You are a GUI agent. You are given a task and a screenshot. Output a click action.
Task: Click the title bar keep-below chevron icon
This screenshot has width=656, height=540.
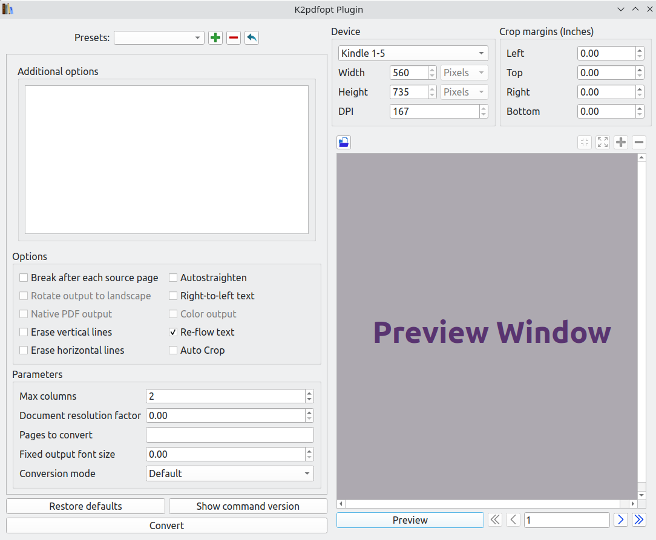click(x=621, y=9)
